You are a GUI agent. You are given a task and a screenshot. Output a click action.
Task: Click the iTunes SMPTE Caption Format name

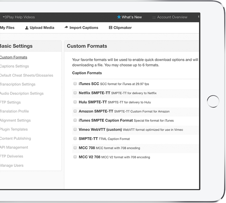(106, 120)
